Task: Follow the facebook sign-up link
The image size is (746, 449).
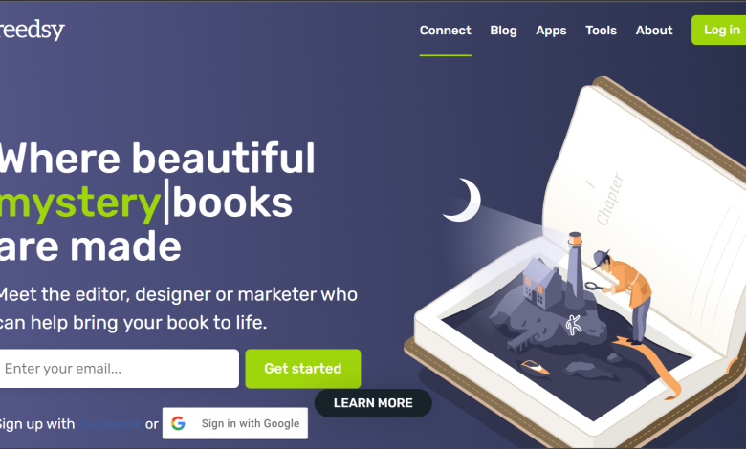Action: click(110, 424)
